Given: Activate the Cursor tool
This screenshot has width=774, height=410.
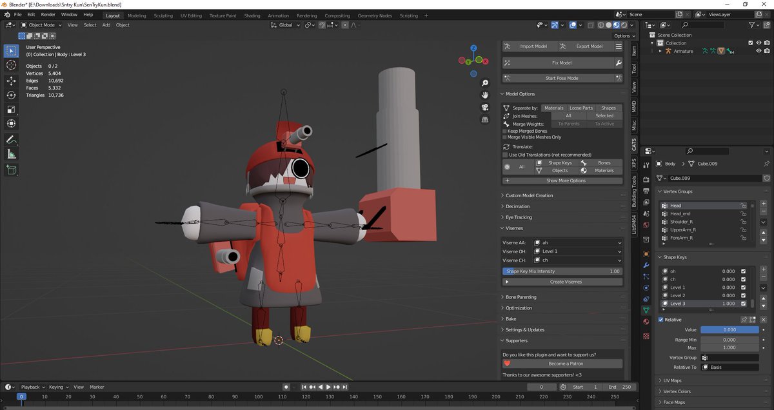Looking at the screenshot, I should [x=11, y=65].
